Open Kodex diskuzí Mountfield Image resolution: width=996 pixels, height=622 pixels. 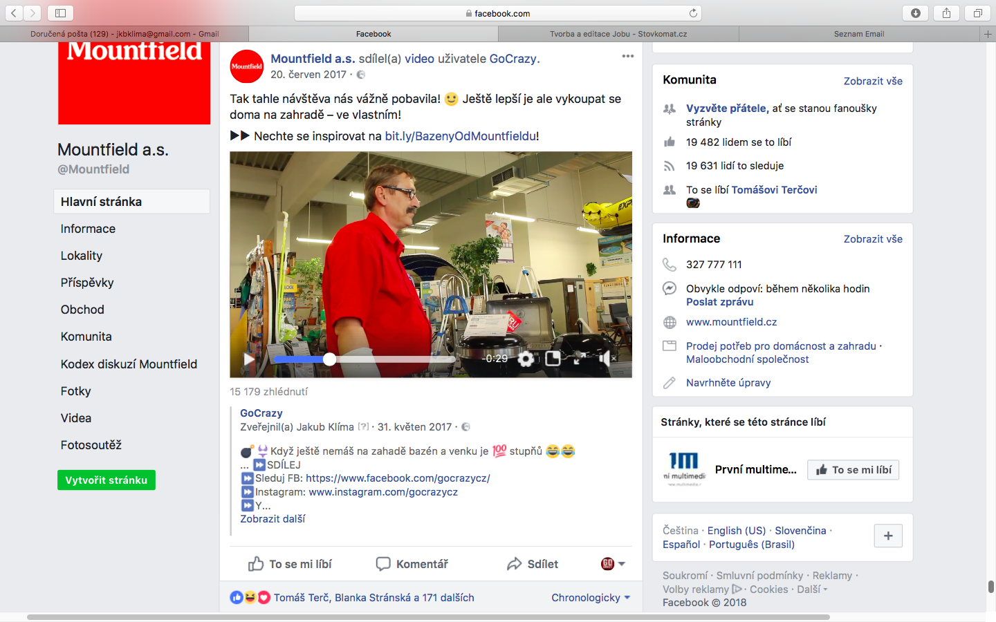click(x=129, y=364)
